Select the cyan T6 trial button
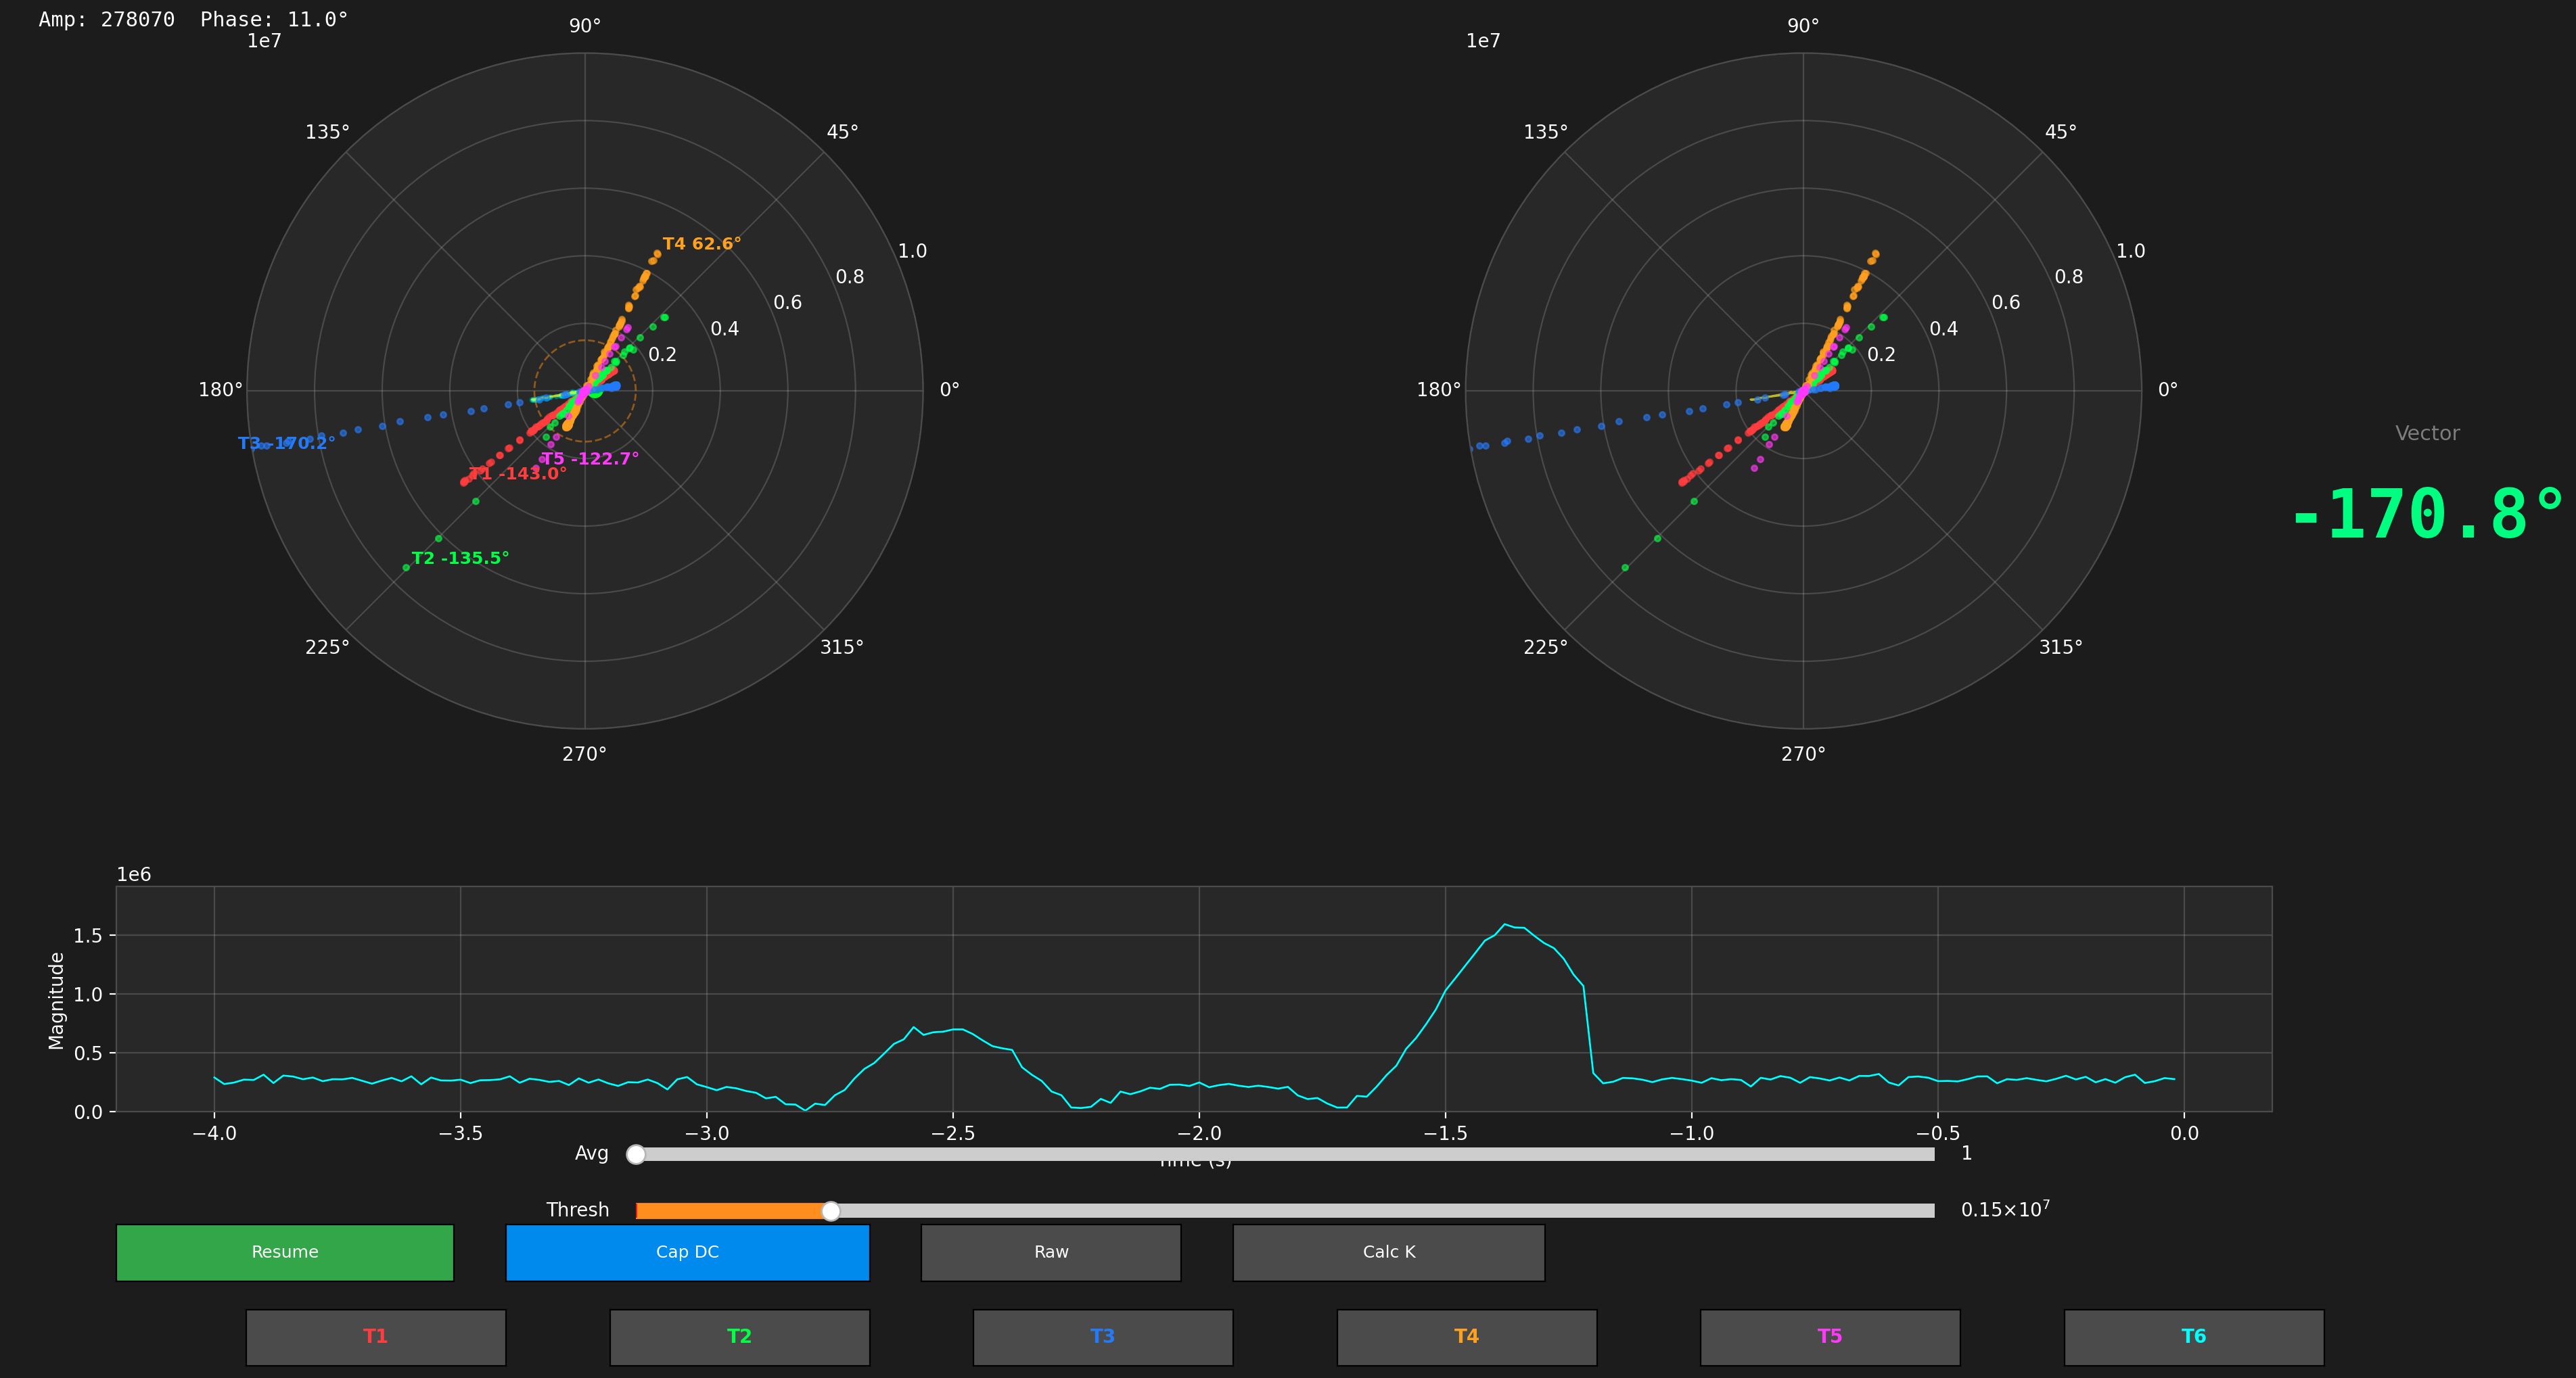This screenshot has height=1378, width=2576. coord(2193,1337)
